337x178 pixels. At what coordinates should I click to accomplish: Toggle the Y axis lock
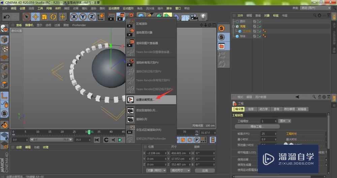point(83,17)
